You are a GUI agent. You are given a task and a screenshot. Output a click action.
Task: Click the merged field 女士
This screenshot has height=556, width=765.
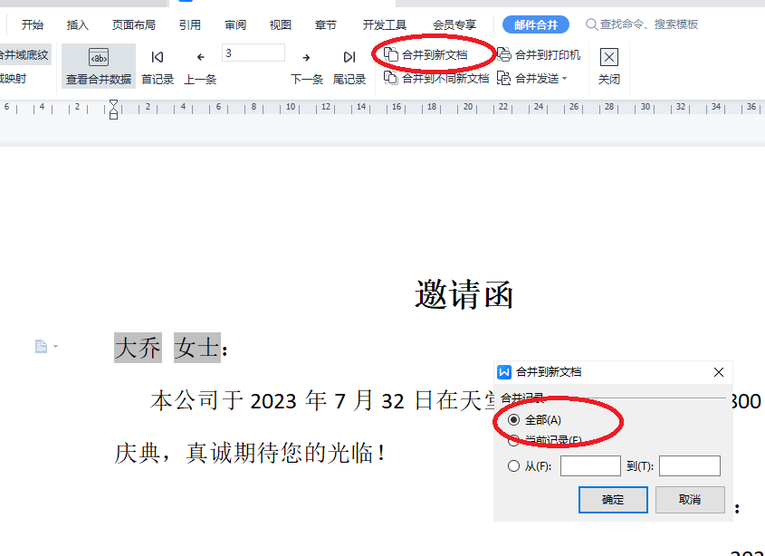click(x=197, y=348)
